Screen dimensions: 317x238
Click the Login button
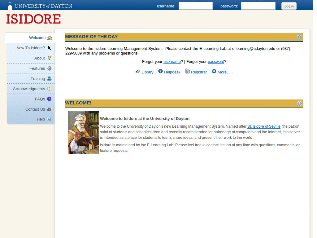(x=289, y=6)
